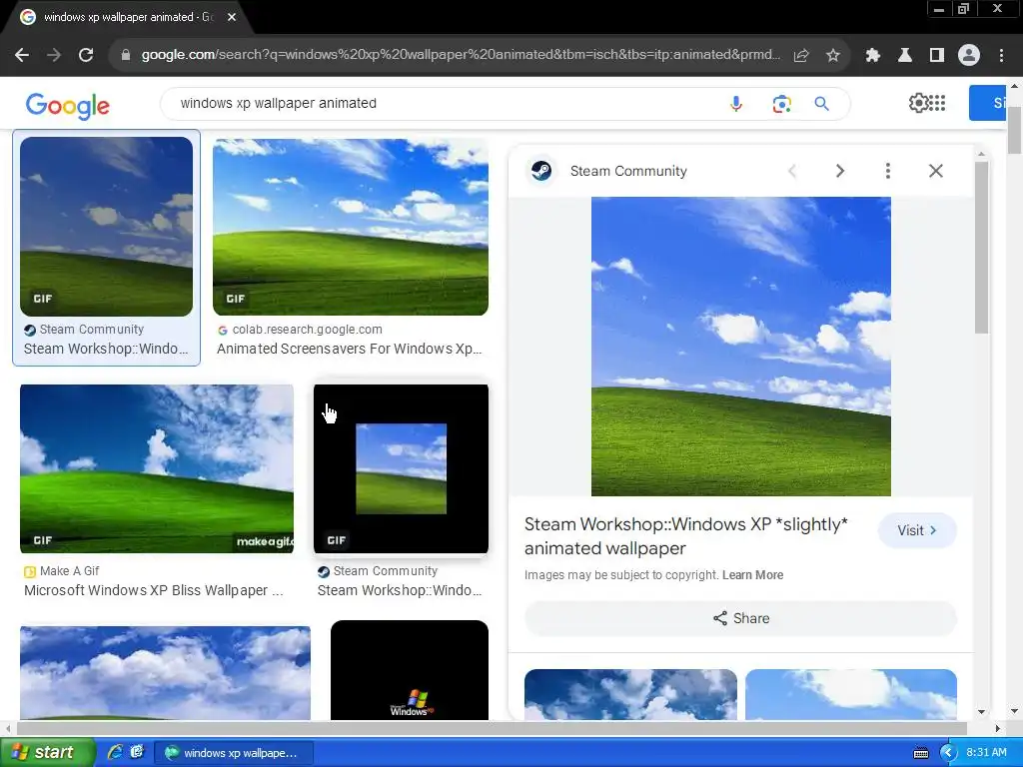Open the Windows XP logo black thumbnail
The width and height of the screenshot is (1023, 767).
409,670
